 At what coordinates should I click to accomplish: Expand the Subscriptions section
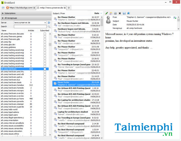click(26, 13)
